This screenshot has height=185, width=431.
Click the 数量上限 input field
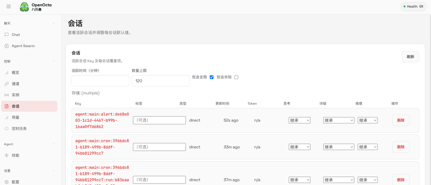(x=160, y=81)
